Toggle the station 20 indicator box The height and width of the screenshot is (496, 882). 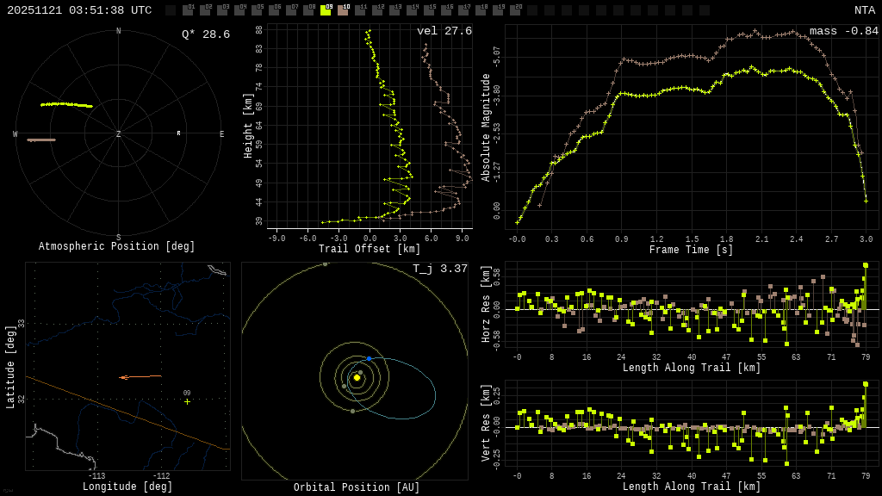click(x=515, y=10)
